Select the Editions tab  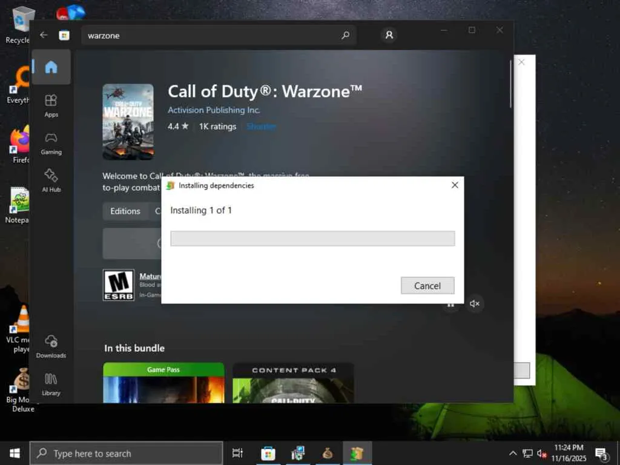click(x=125, y=211)
